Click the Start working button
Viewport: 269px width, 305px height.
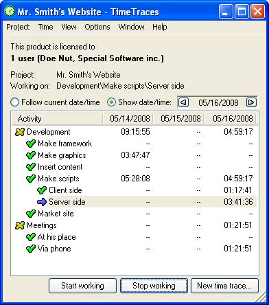pos(82,286)
